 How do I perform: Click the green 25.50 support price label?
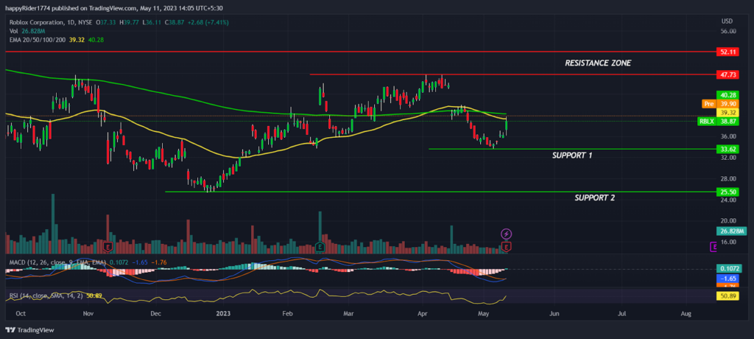[727, 192]
